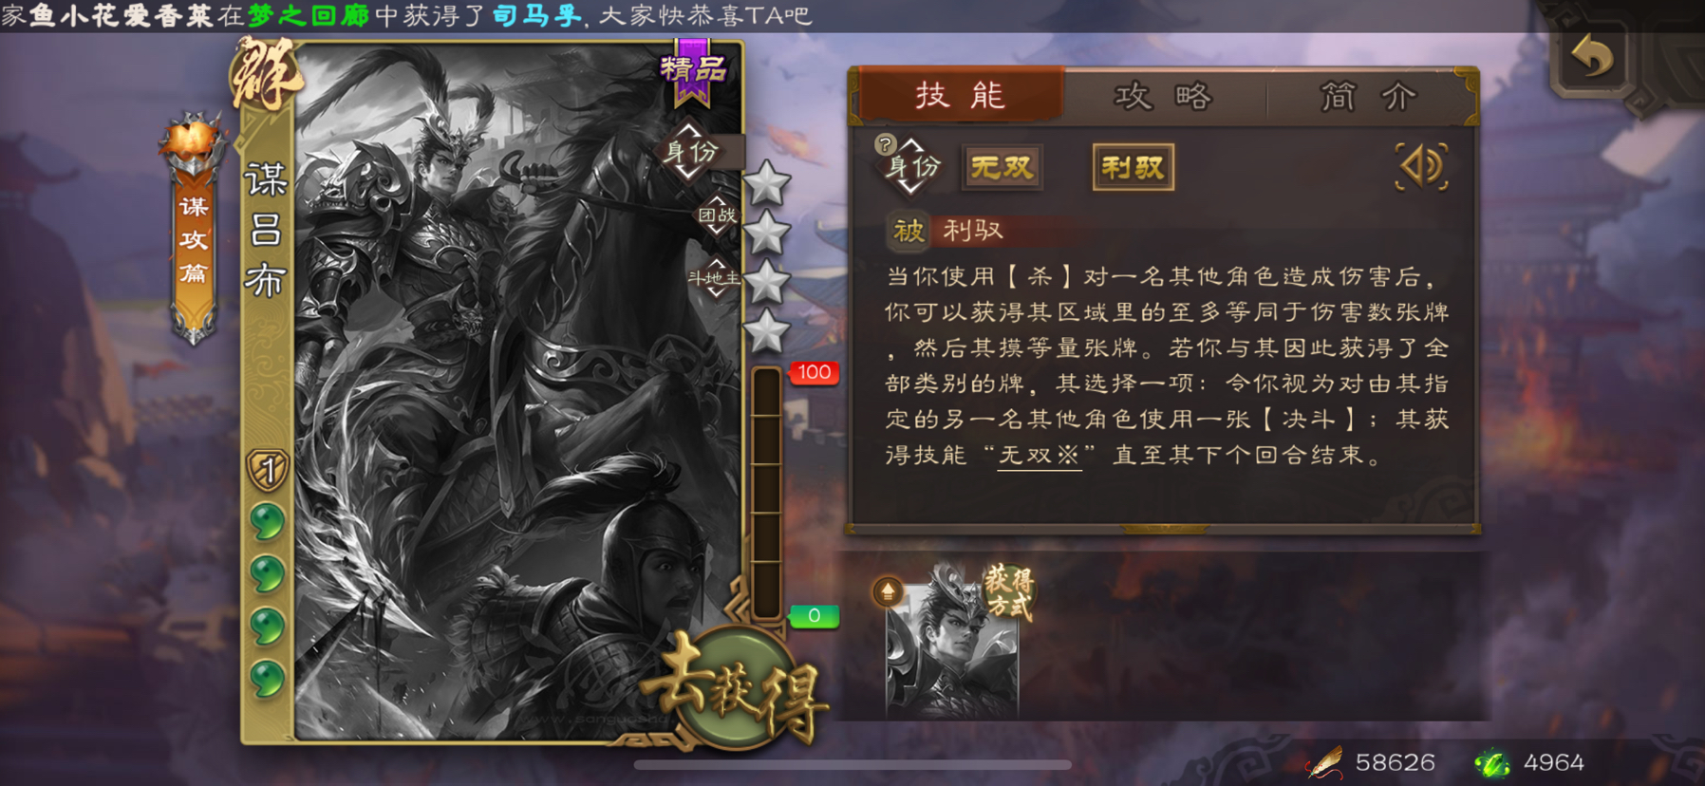1705x786 pixels.
Task: Open the question mark help icon
Action: (x=885, y=144)
